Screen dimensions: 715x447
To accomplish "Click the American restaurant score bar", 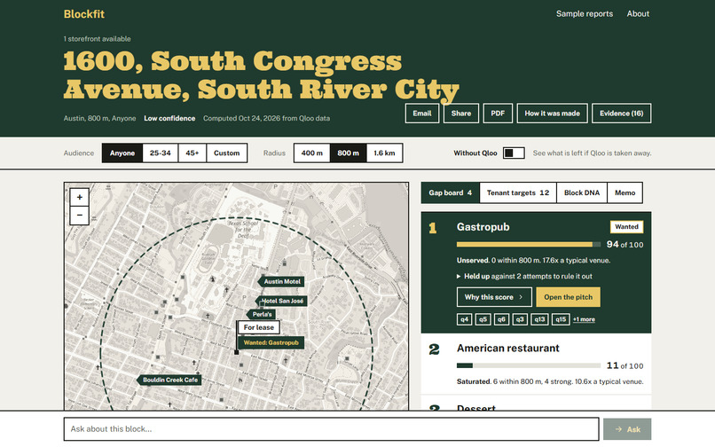I will click(529, 365).
